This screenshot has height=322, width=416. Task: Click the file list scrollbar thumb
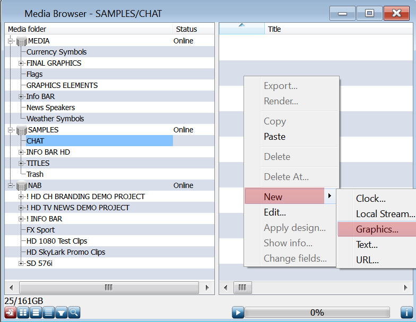coord(242,288)
